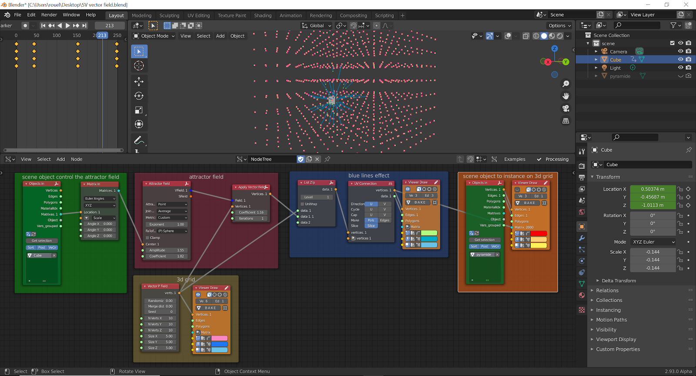
Task: Expand Camera item in outliner
Action: coord(596,51)
